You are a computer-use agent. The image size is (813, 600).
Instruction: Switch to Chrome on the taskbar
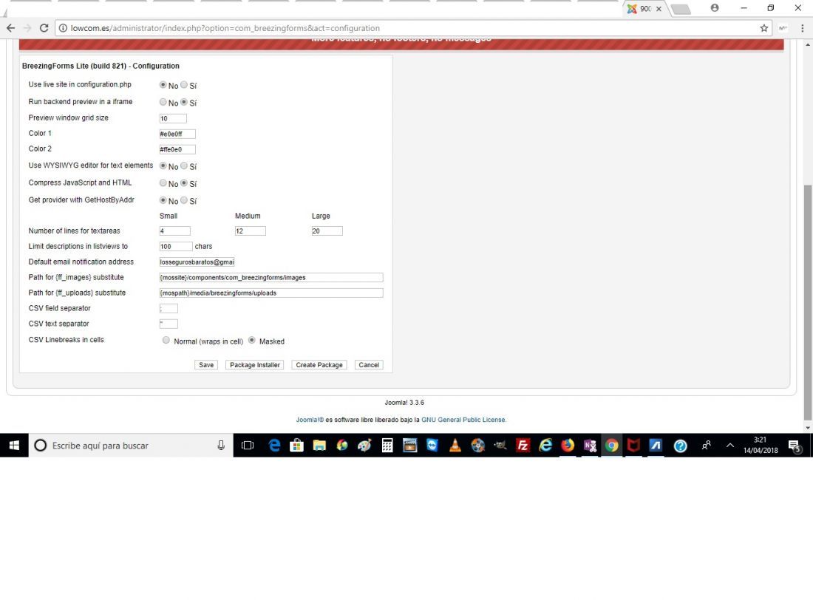[612, 446]
